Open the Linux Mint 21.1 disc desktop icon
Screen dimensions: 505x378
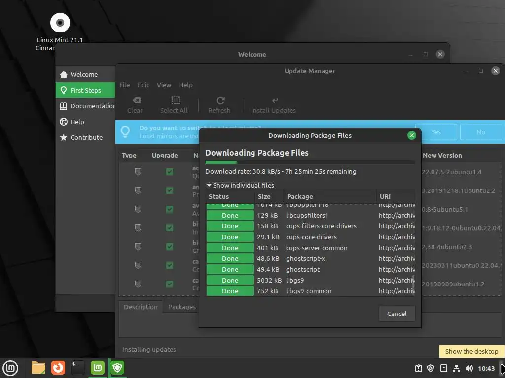pyautogui.click(x=60, y=23)
